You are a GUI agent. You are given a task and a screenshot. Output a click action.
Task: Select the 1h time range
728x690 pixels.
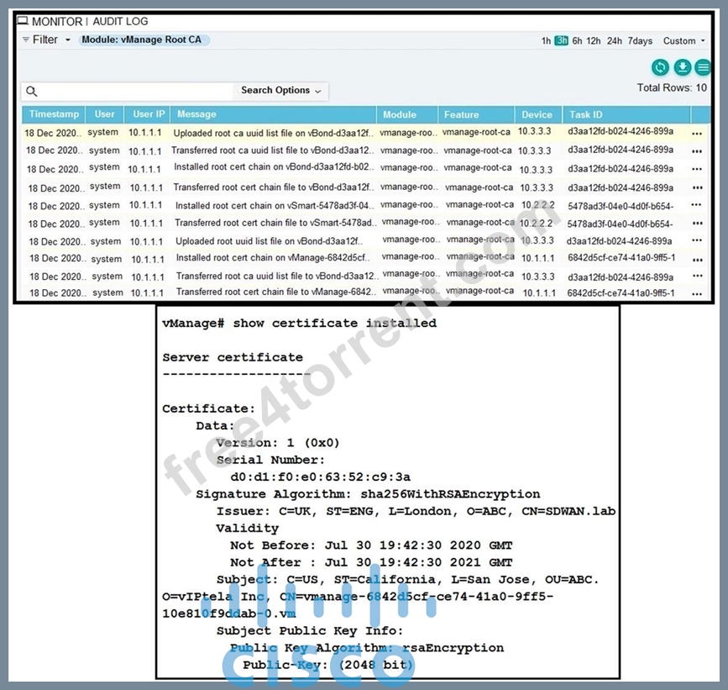[x=546, y=41]
